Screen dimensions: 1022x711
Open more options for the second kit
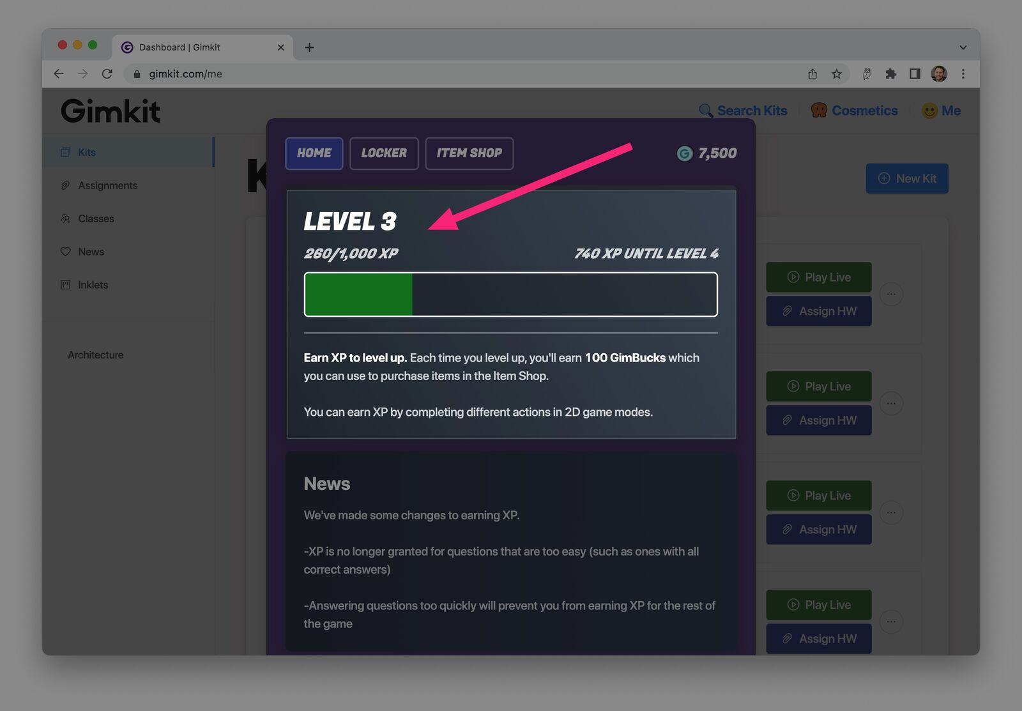pyautogui.click(x=891, y=403)
